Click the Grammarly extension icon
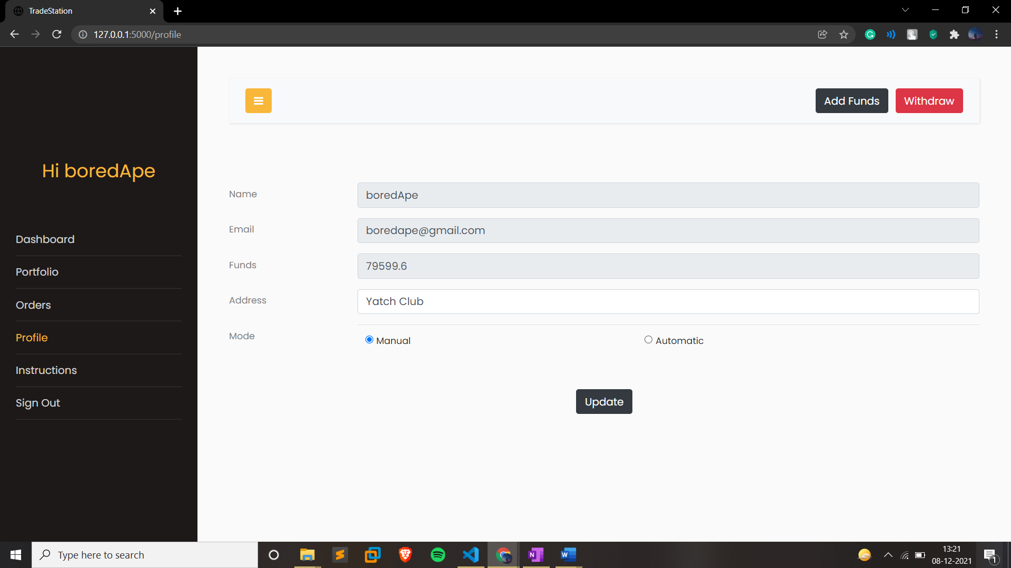 tap(870, 35)
